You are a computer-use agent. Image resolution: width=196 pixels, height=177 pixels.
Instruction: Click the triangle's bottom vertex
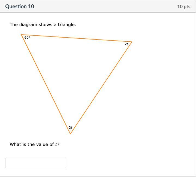pyautogui.click(x=70, y=134)
